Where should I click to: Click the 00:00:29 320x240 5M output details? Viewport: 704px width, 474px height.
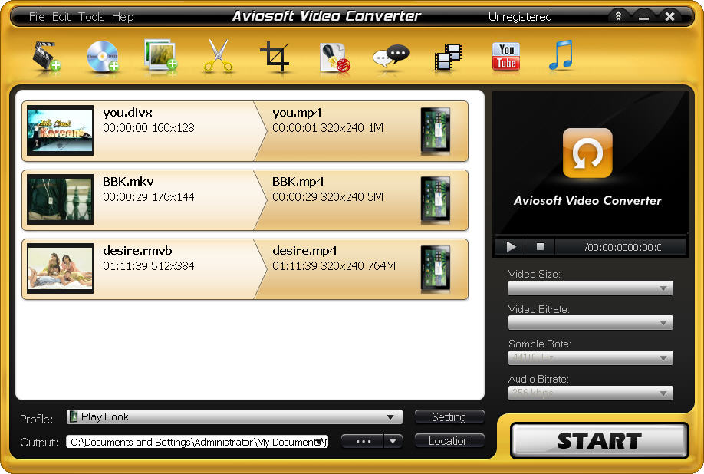(x=327, y=197)
